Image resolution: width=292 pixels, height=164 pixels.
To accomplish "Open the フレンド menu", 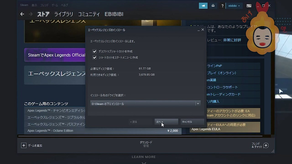I will click(44, 5).
